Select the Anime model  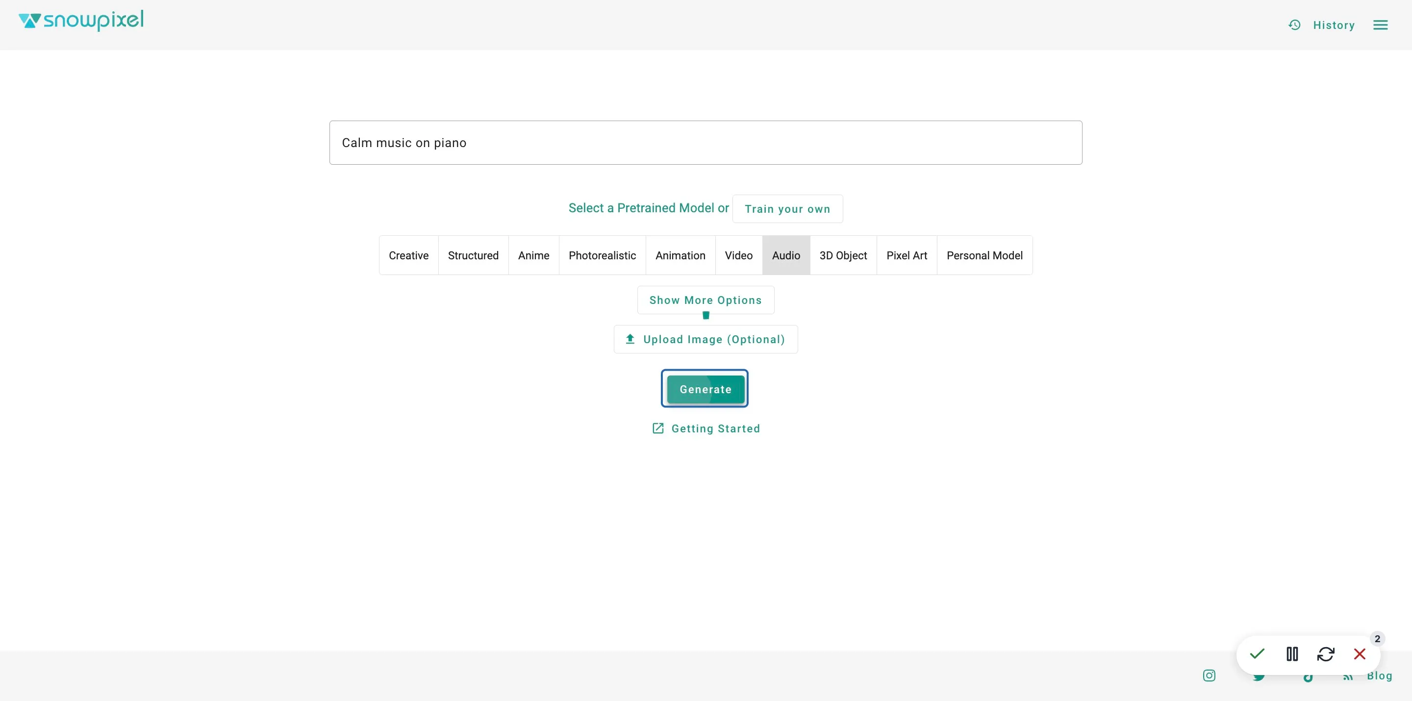[533, 255]
